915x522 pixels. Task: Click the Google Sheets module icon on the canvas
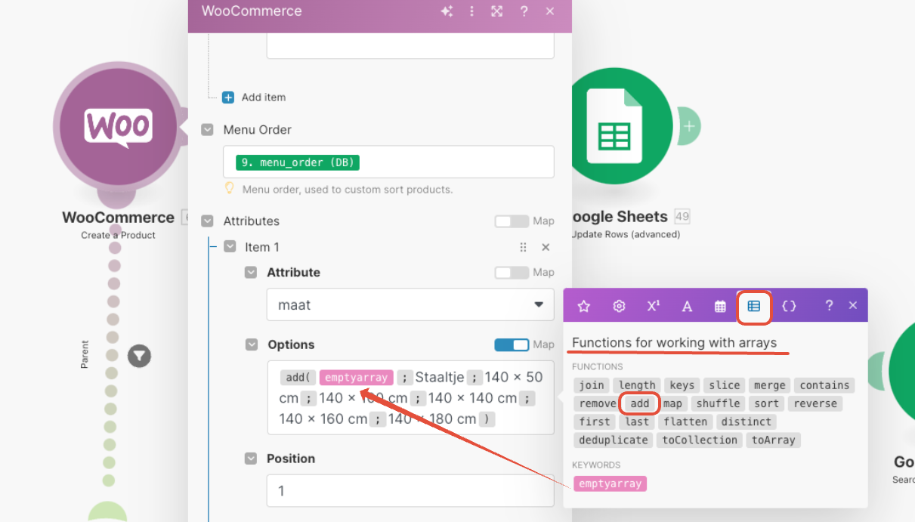[x=614, y=126]
